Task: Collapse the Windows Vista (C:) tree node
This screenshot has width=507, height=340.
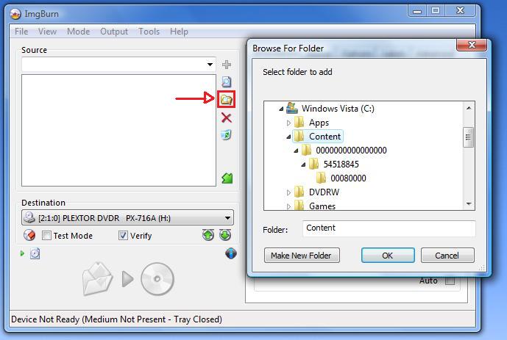Action: (x=281, y=109)
